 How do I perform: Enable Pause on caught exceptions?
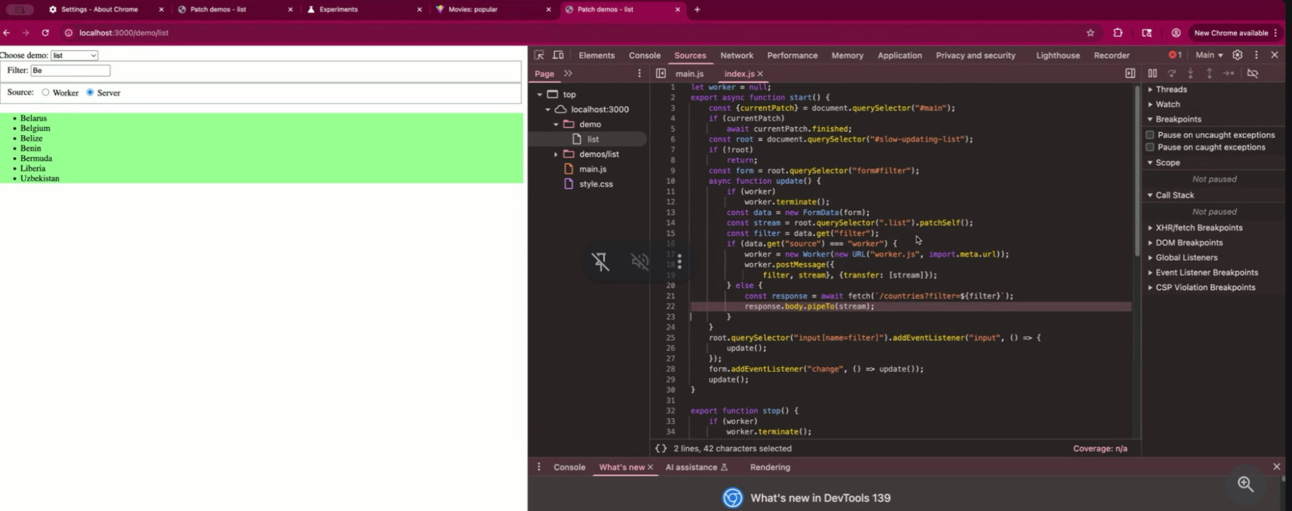tap(1150, 147)
